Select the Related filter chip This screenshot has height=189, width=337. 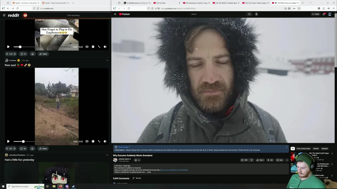(316, 149)
